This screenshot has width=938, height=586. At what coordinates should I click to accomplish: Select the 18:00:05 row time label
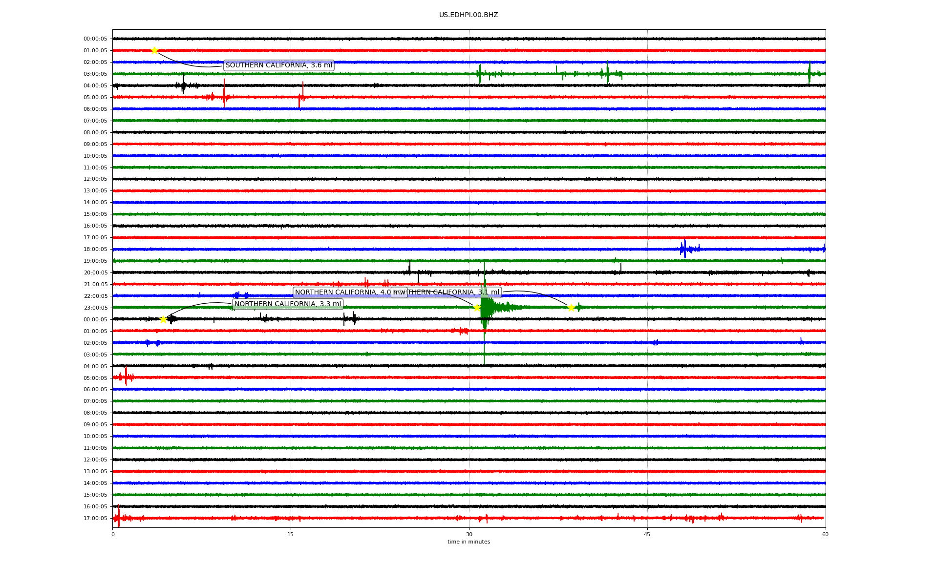click(x=95, y=250)
